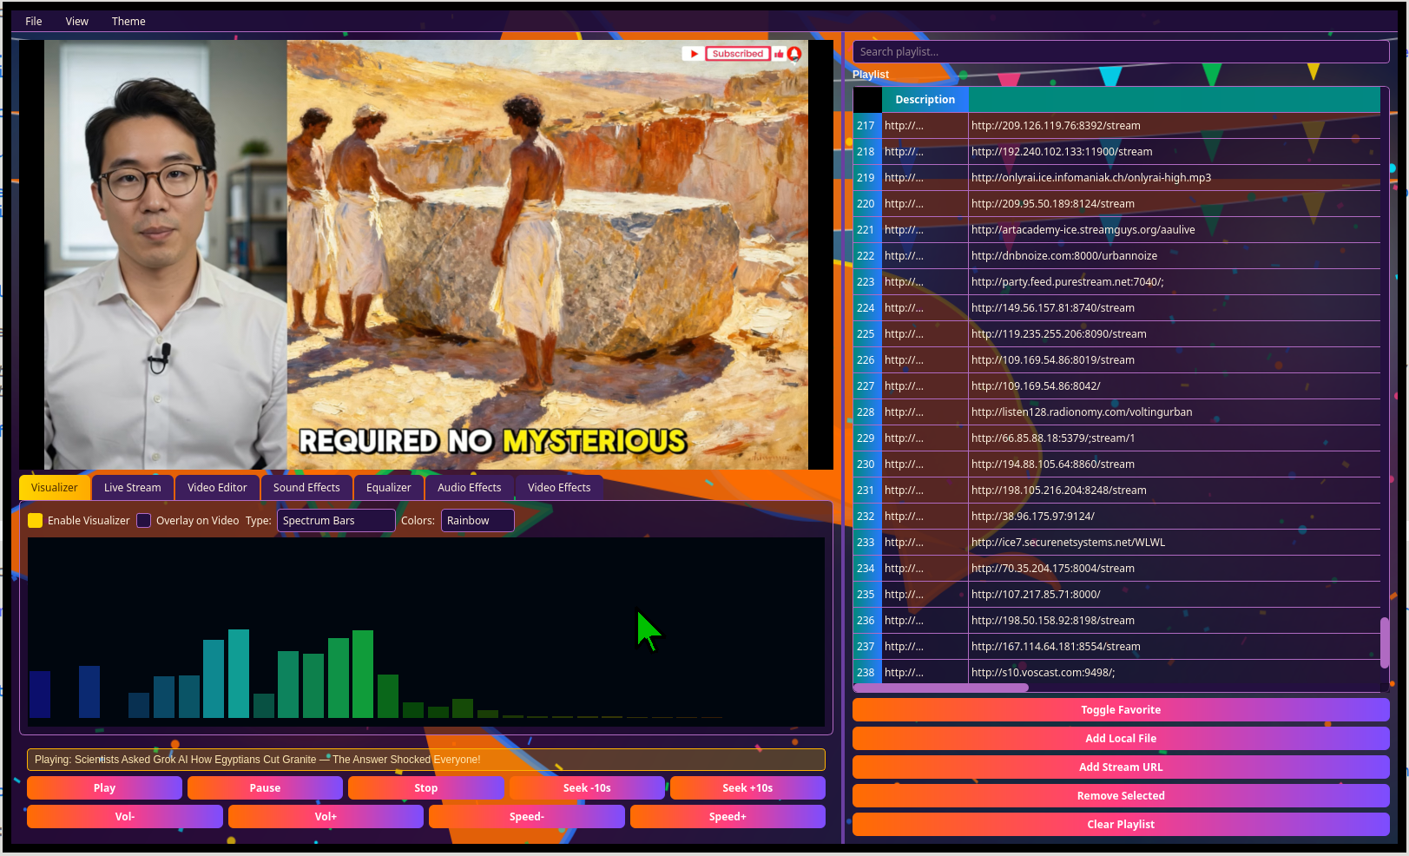Go to the Audio Effects tab
Viewport: 1409px width, 856px height.
(470, 488)
